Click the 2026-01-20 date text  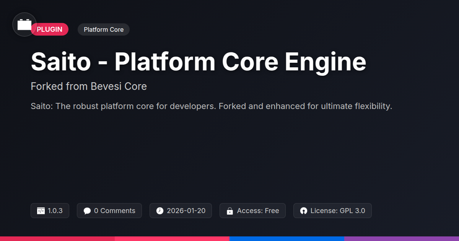(186, 211)
